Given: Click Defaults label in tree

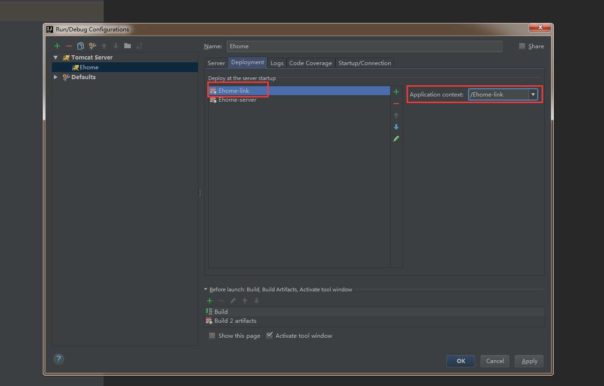Looking at the screenshot, I should tap(83, 77).
